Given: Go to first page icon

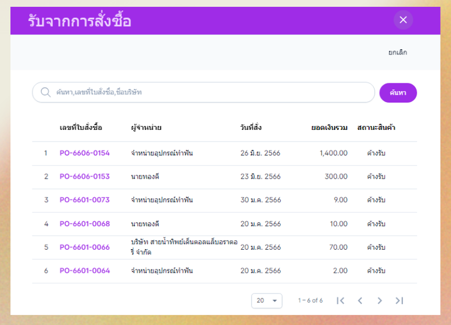Looking at the screenshot, I should (x=341, y=301).
